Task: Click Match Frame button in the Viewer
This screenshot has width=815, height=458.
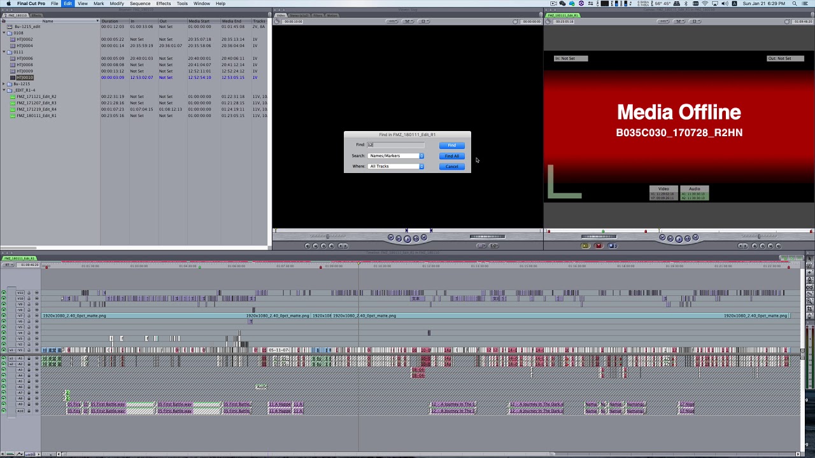Action: (308, 246)
